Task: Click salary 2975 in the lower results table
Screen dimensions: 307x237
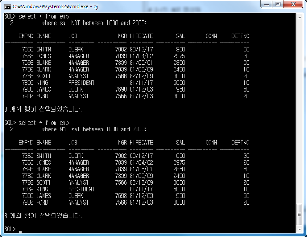Action: [x=179, y=162]
